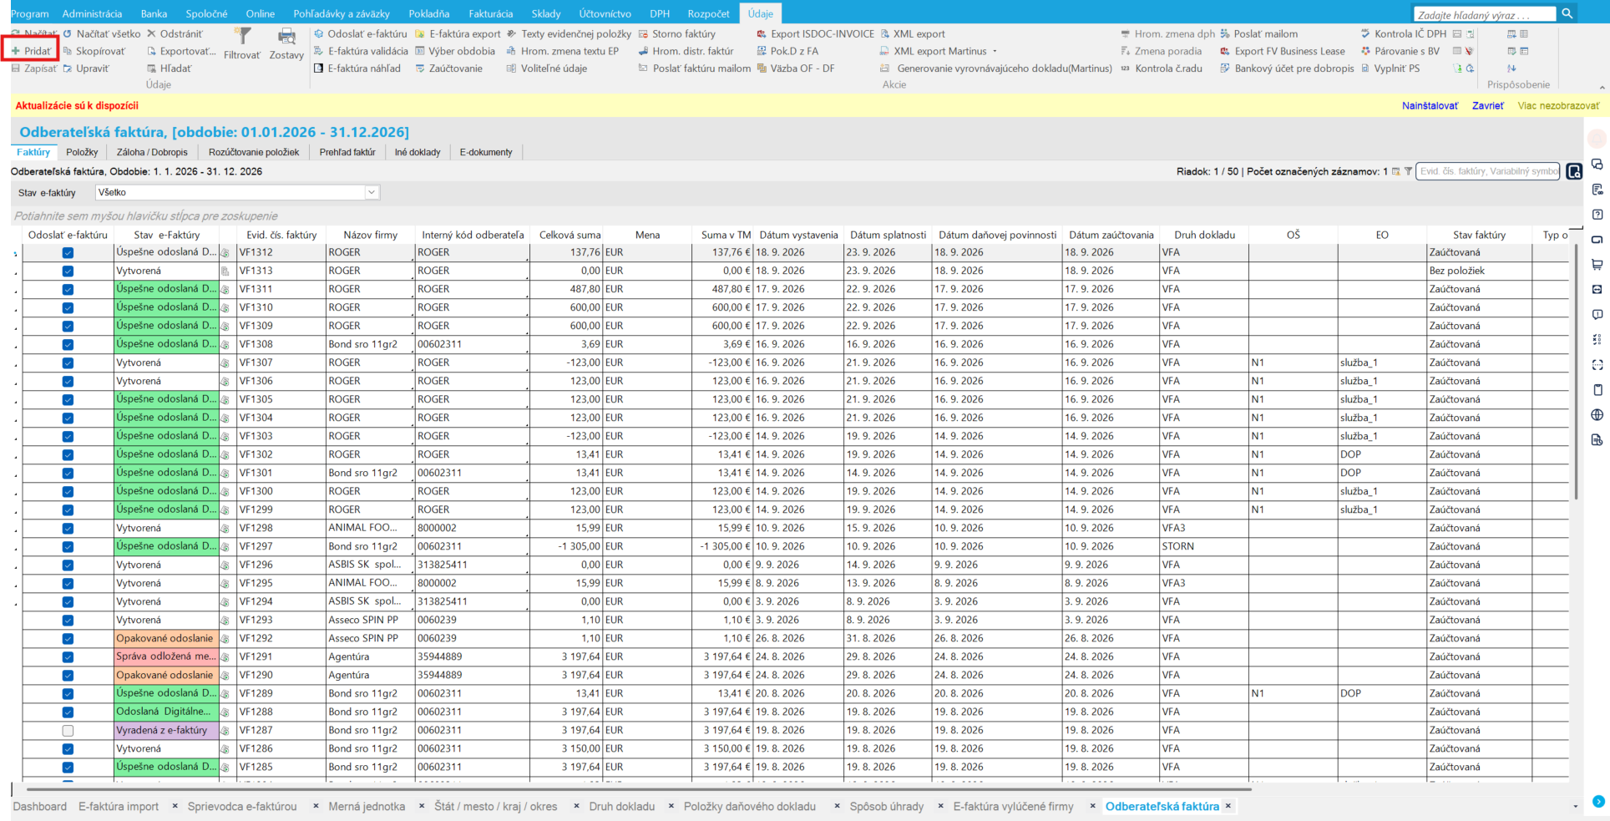This screenshot has height=821, width=1610.
Task: Click the Zavrieť link in update bar
Action: point(1487,106)
